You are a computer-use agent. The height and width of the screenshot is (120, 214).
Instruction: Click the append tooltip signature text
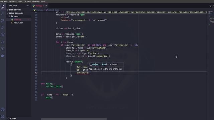click(103, 64)
